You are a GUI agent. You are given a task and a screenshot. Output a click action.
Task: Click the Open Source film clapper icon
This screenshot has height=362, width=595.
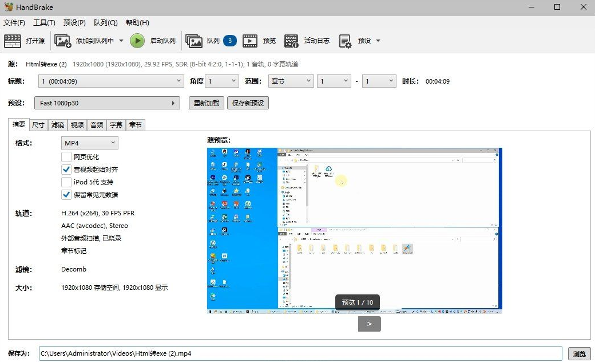(x=12, y=41)
